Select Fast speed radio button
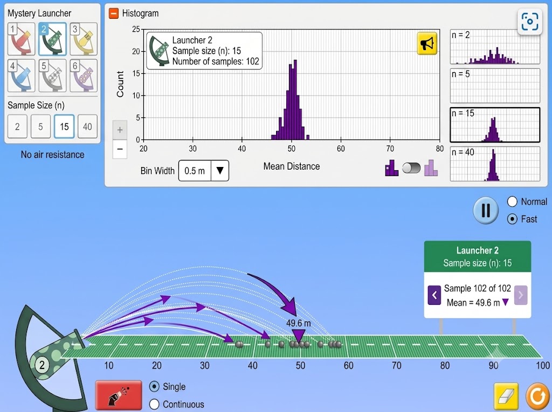 pos(512,219)
